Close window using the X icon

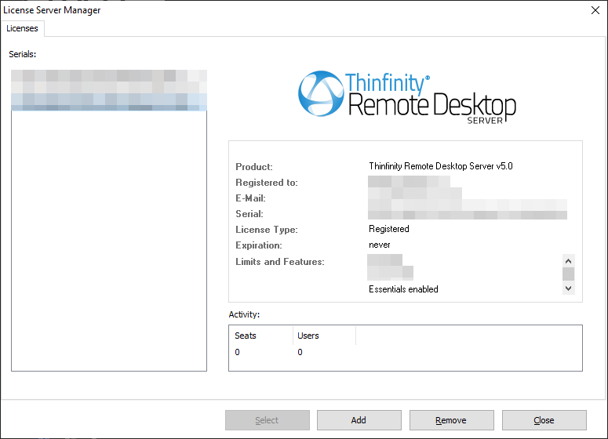pyautogui.click(x=595, y=10)
